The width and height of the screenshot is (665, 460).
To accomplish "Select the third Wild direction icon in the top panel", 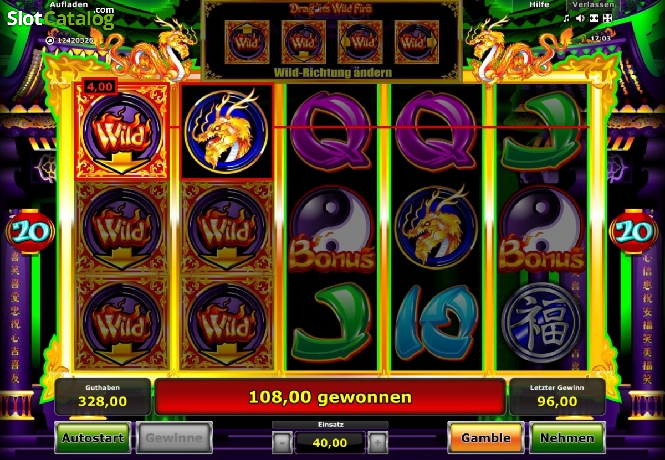I will (360, 42).
